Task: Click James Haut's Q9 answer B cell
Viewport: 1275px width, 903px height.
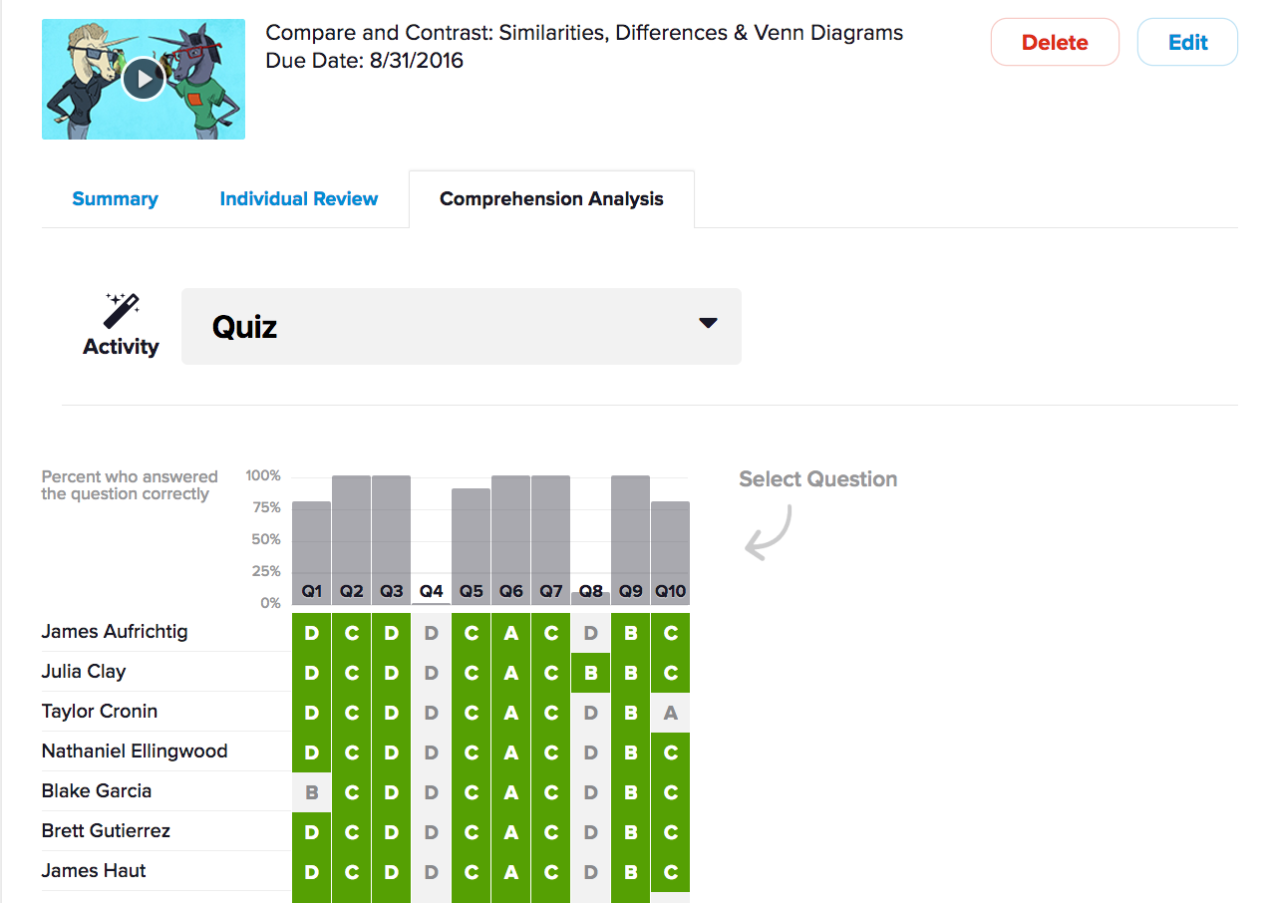Action: click(x=631, y=872)
